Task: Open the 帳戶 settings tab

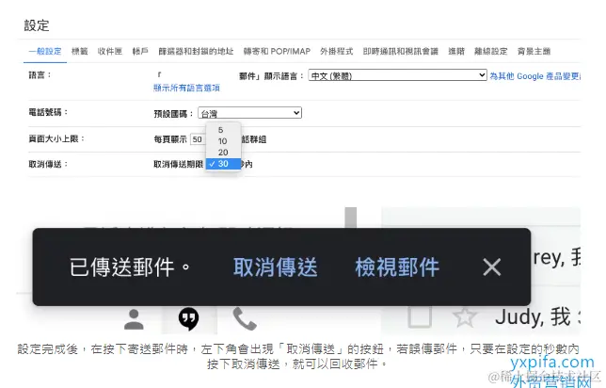Action: click(140, 51)
